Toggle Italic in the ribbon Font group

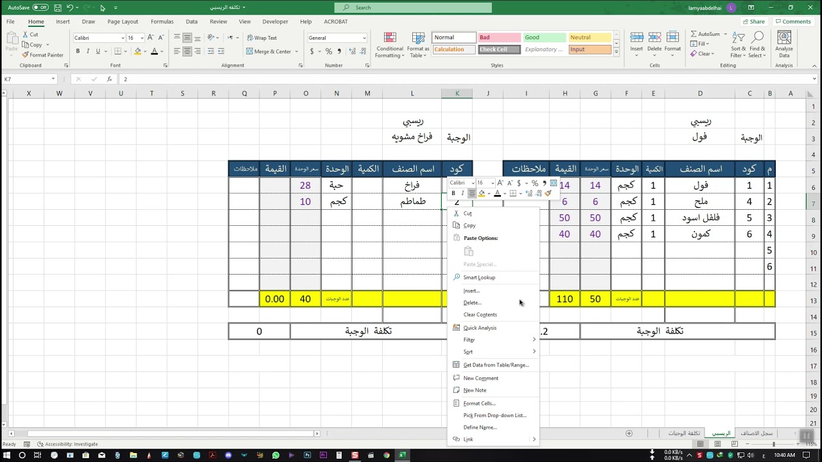coord(88,51)
